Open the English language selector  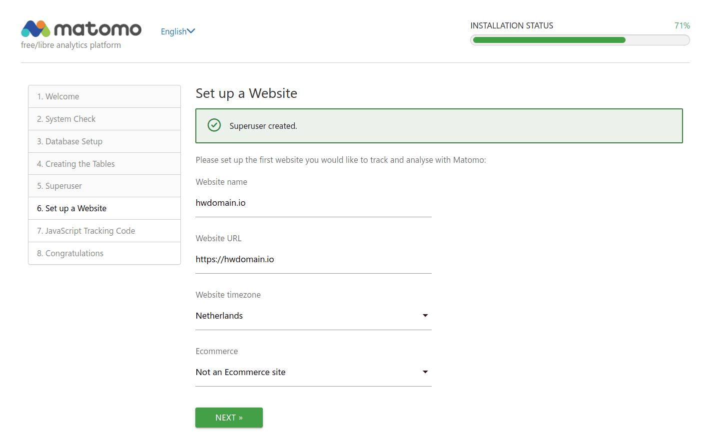pos(178,31)
